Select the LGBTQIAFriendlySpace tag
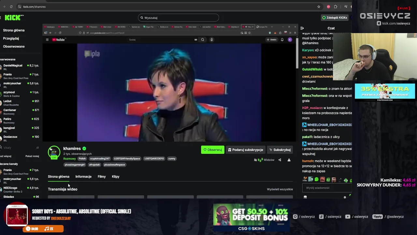The height and width of the screenshot is (235, 417). tap(127, 159)
